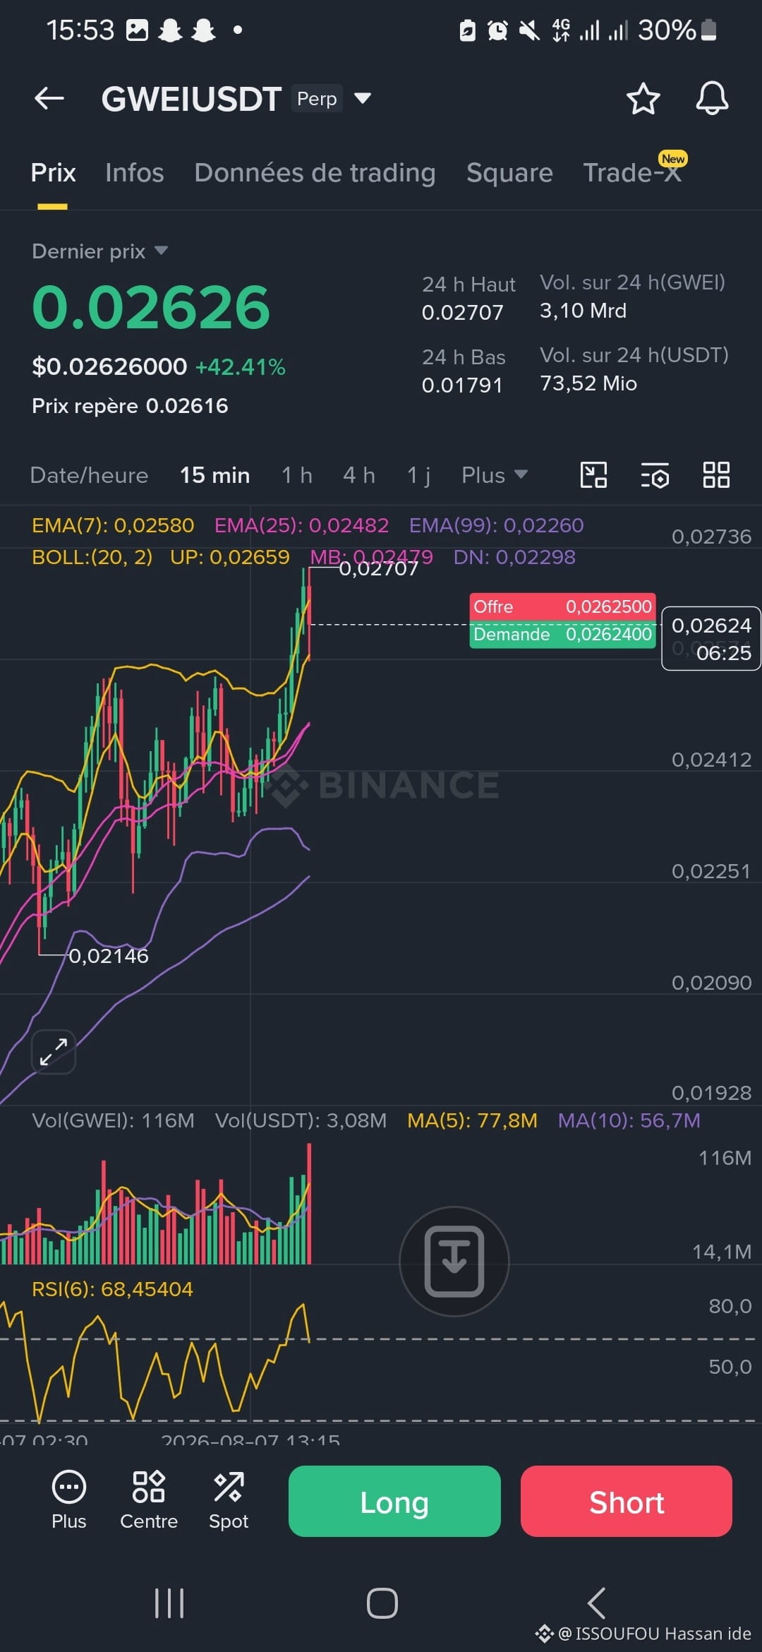Select 1 h timeframe
Image resolution: width=762 pixels, height=1652 pixels.
tap(296, 475)
